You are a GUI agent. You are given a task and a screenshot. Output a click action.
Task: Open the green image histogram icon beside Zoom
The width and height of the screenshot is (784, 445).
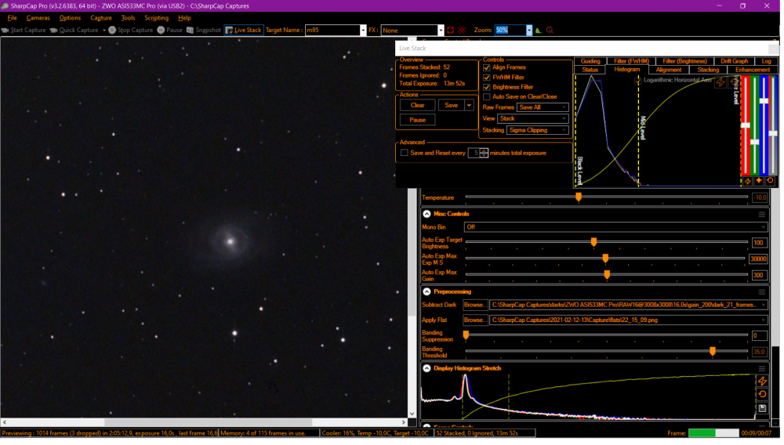tap(539, 30)
